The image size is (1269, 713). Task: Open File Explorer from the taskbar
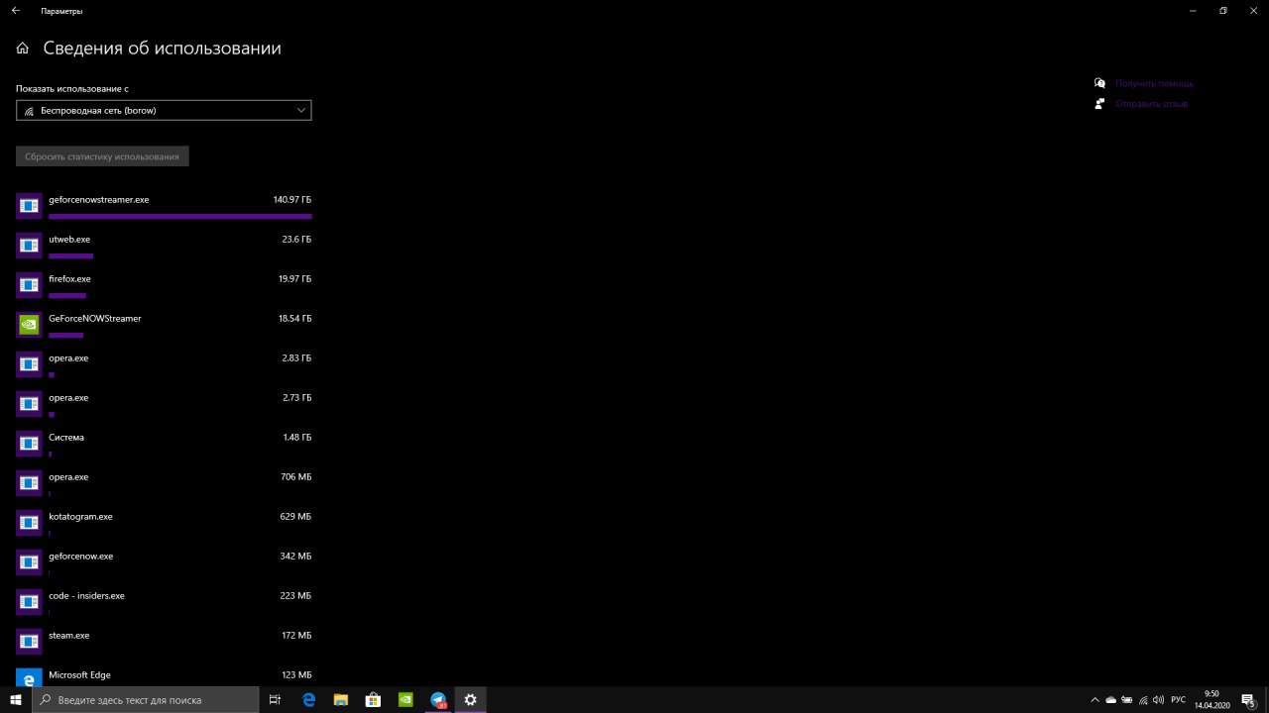point(340,699)
